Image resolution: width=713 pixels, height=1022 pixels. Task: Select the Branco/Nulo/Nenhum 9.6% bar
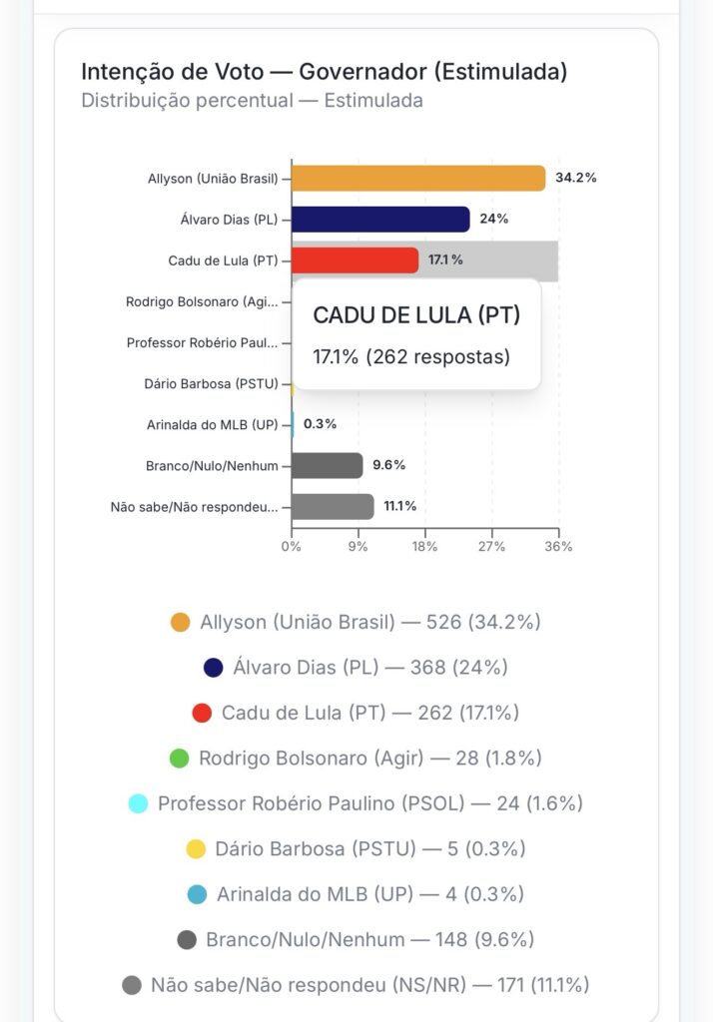click(x=327, y=465)
